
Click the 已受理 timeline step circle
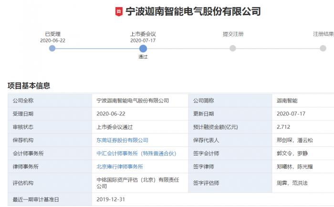[x=52, y=48]
